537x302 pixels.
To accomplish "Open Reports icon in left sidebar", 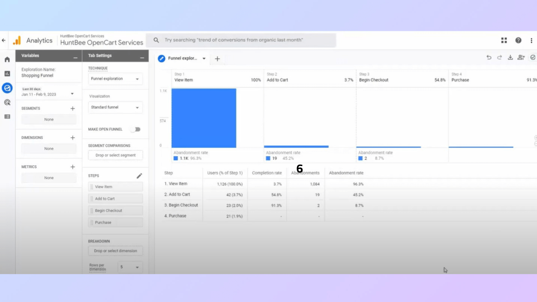I will [7, 74].
